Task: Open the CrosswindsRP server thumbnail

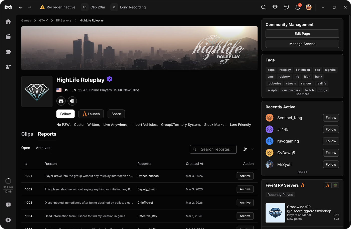Action: pyautogui.click(x=275, y=213)
